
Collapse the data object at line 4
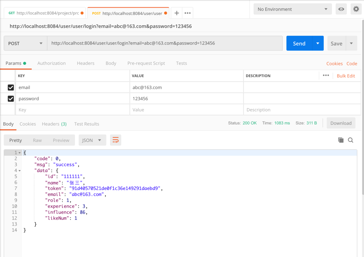[x=20, y=171]
